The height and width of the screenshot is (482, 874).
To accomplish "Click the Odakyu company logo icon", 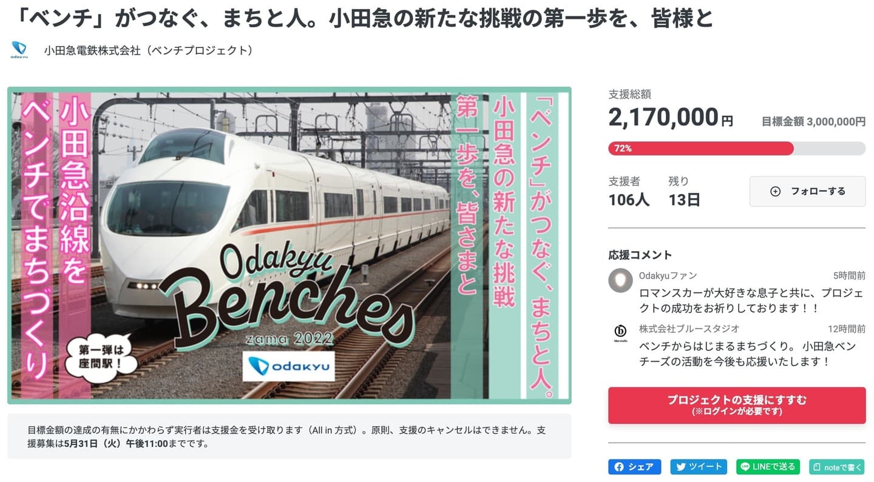I will tap(19, 50).
